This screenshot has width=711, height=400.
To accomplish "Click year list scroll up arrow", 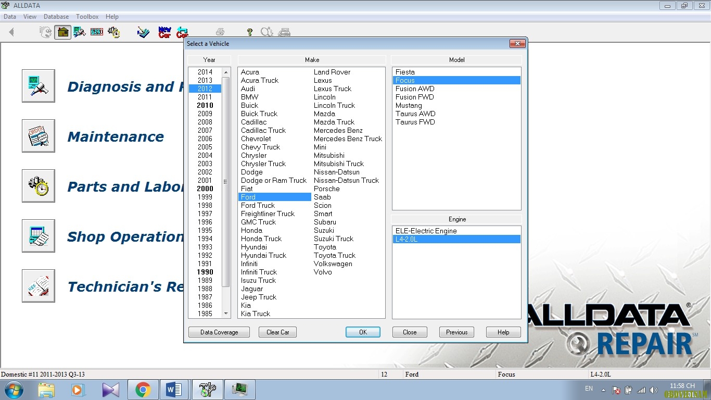I will (x=226, y=72).
